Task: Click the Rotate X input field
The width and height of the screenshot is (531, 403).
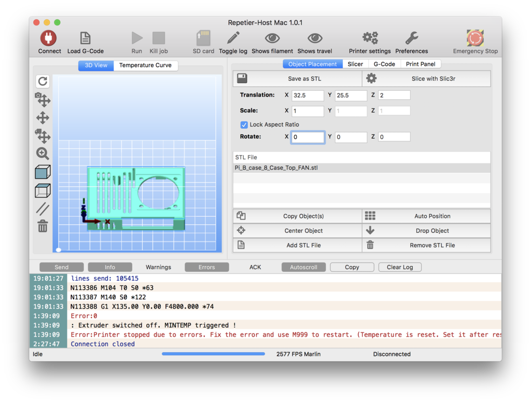Action: [x=308, y=137]
